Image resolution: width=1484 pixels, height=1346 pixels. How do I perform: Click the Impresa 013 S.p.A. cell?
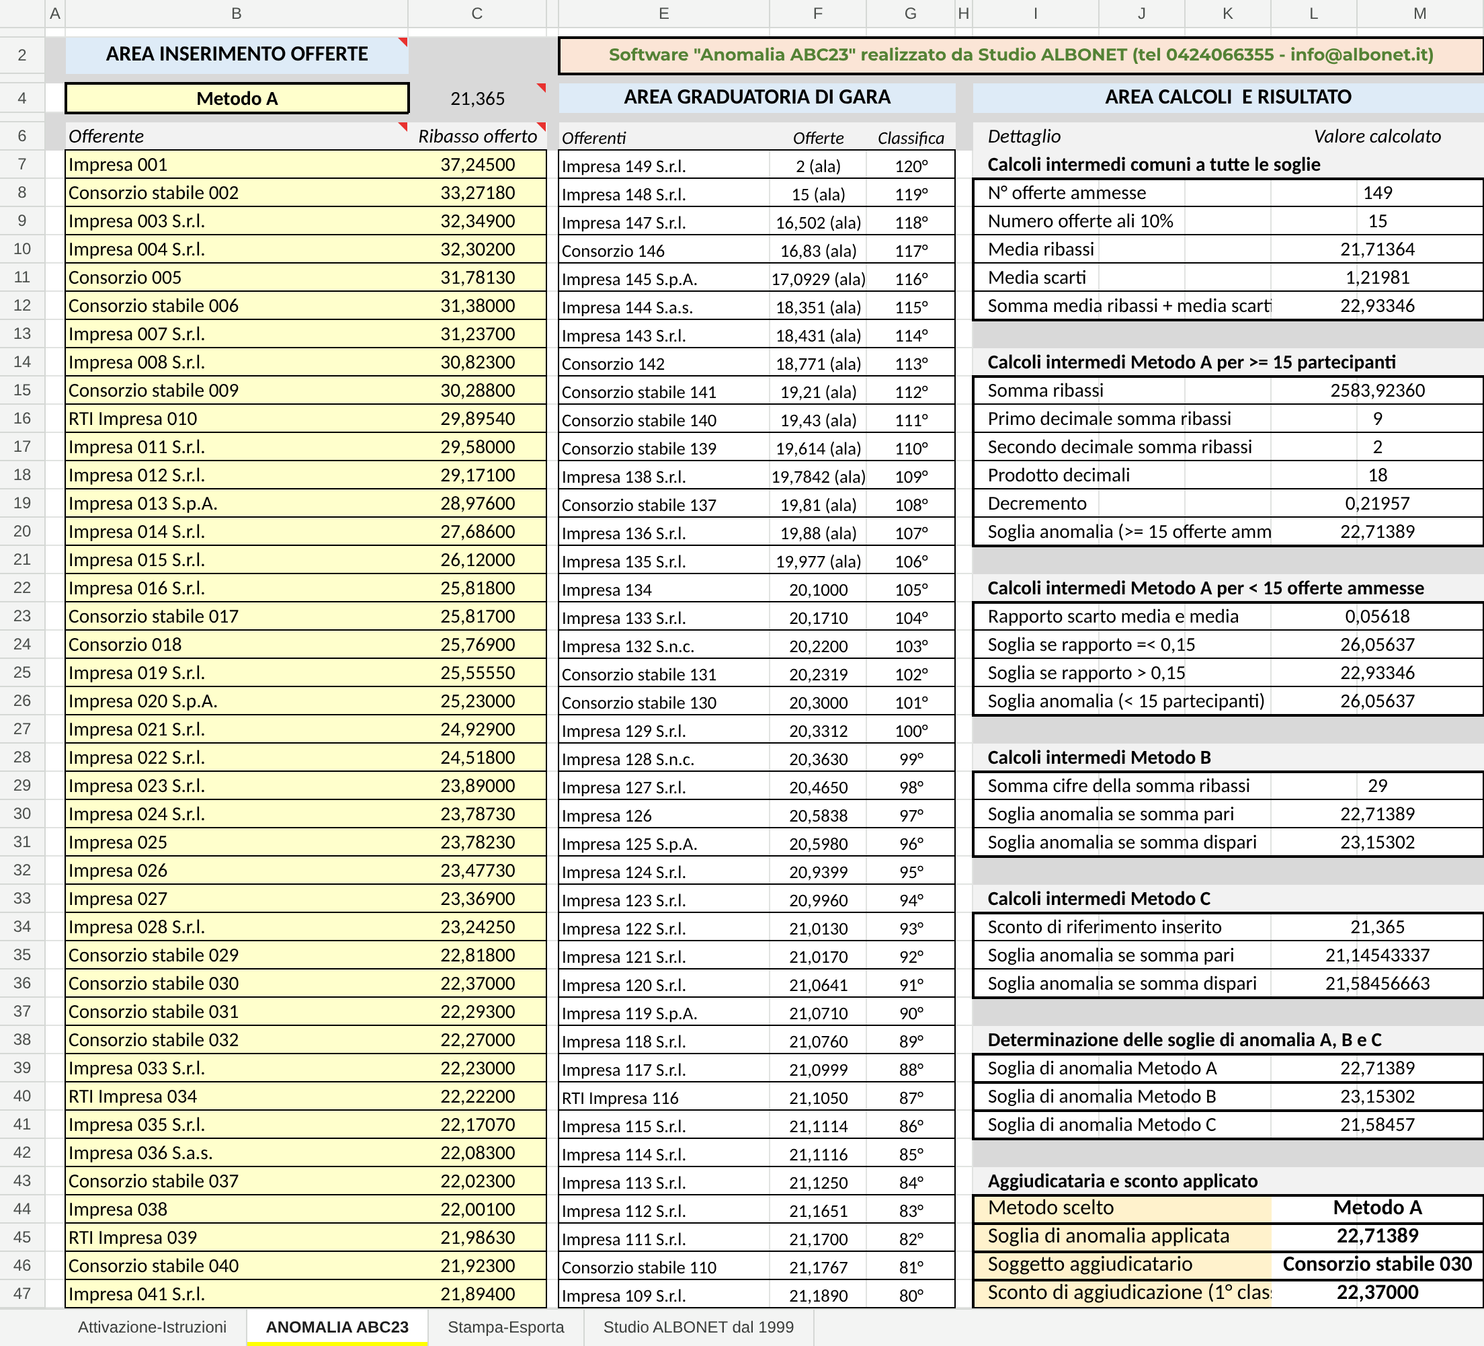click(x=237, y=504)
